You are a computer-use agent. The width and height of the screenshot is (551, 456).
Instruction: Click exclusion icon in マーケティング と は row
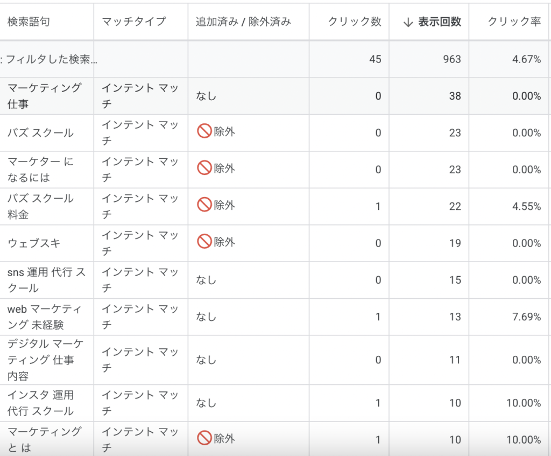pyautogui.click(x=204, y=438)
